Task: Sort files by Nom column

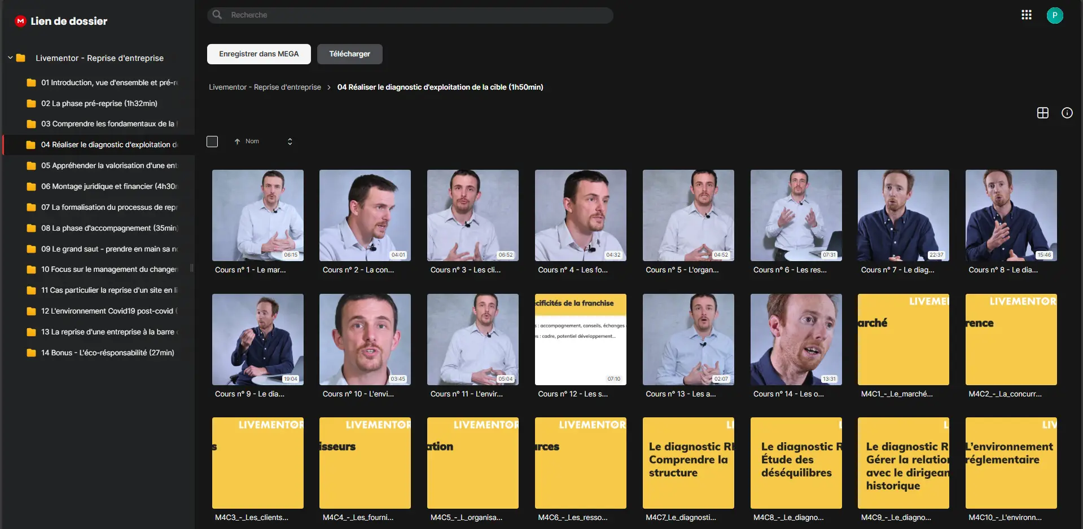Action: point(252,142)
